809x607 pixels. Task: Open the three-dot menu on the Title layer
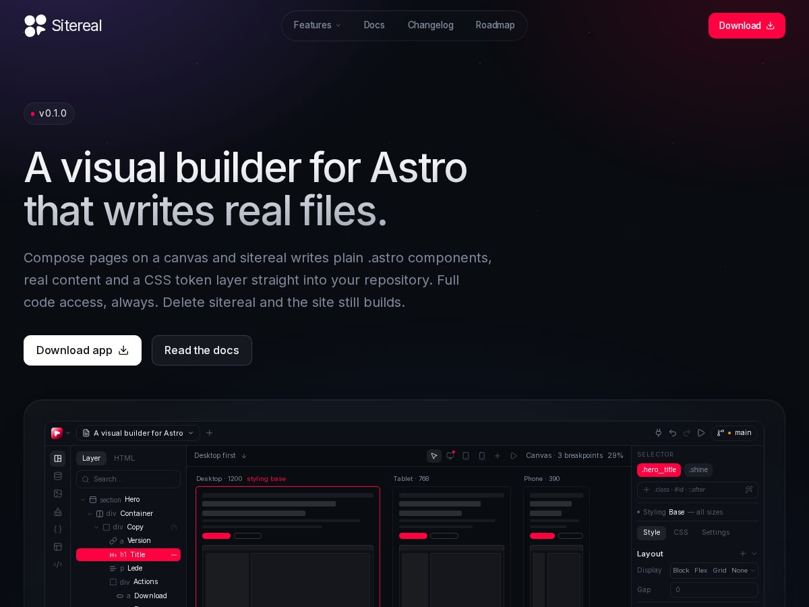174,555
